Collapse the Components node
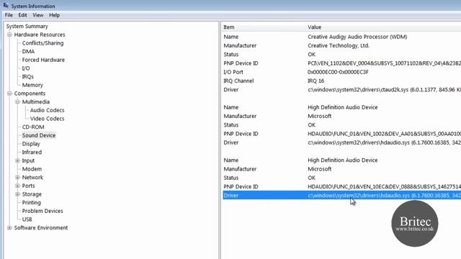Image resolution: width=461 pixels, height=259 pixels. tap(9, 94)
